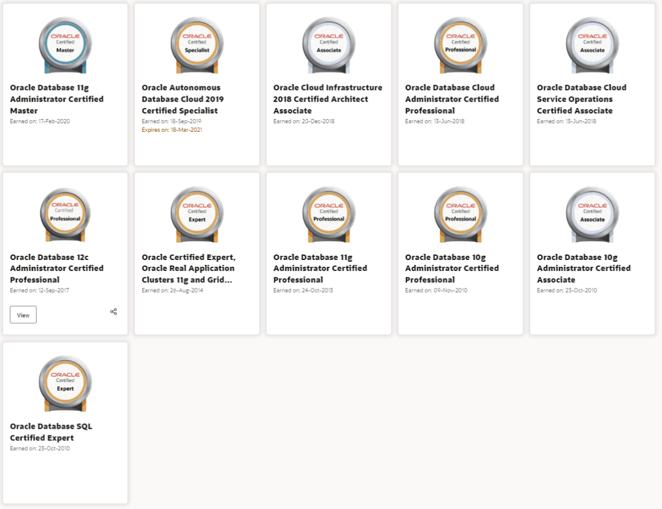Click 'Earned on: 24-Oct-2013' text
662x509 pixels.
tap(303, 291)
